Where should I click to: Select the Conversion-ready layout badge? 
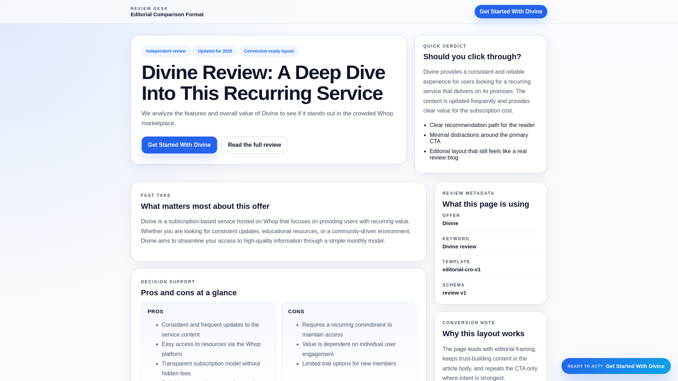pos(269,51)
